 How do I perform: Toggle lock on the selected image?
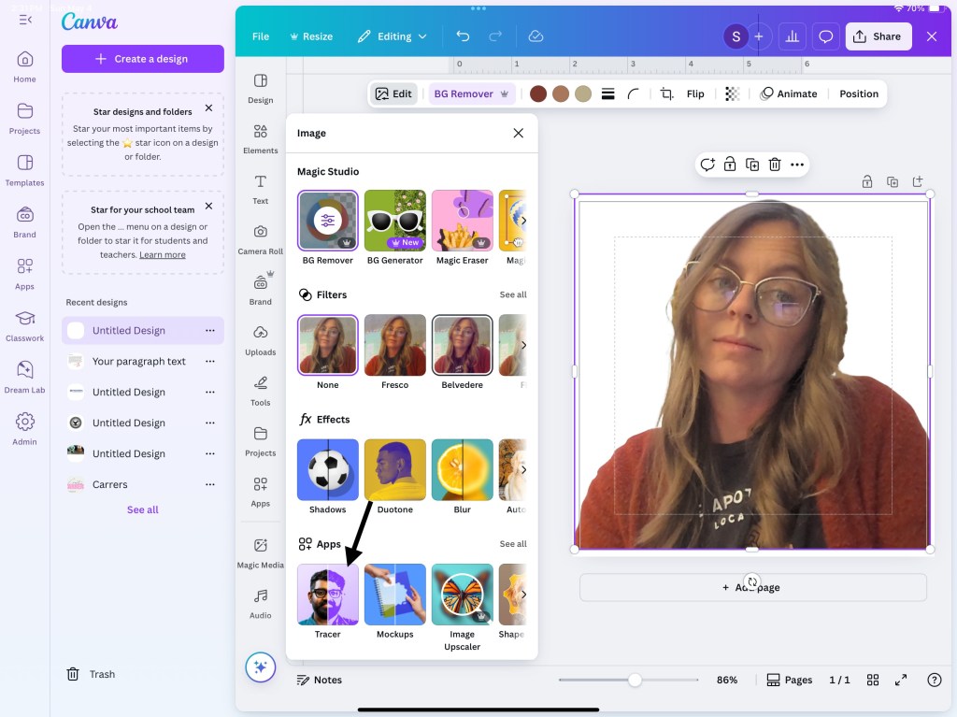tap(730, 165)
